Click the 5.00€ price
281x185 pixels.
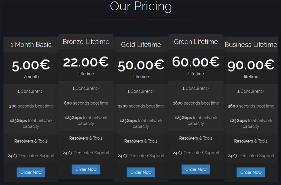(31, 65)
